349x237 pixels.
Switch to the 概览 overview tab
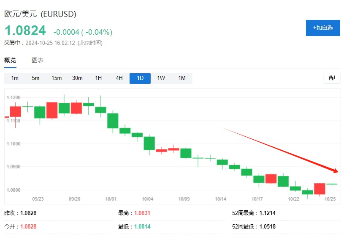pos(10,60)
